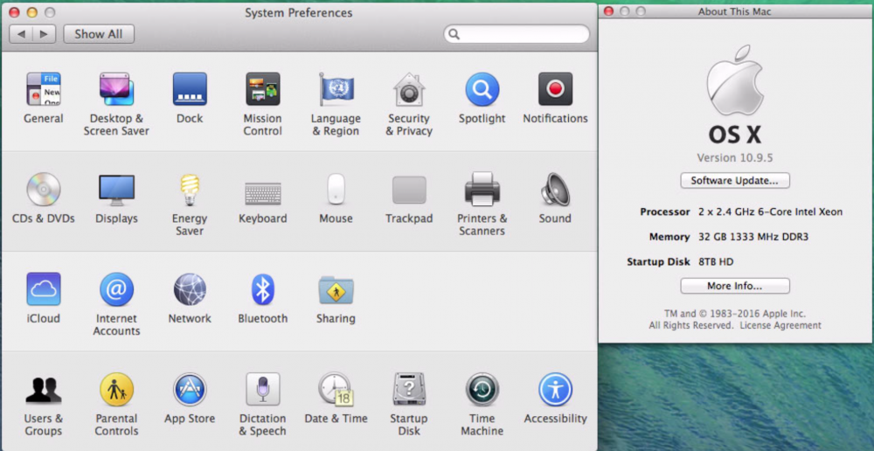This screenshot has height=451, width=874.
Task: Click Software Update in About This Mac
Action: coord(735,181)
